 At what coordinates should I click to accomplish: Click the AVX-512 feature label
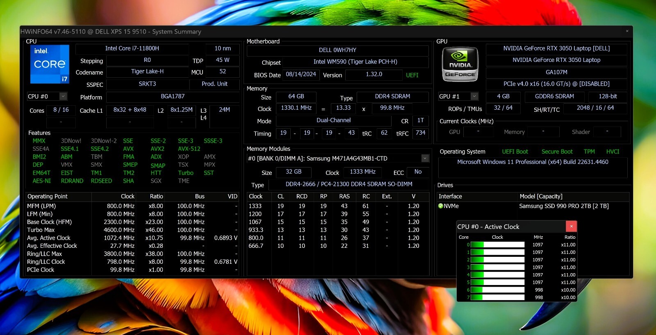[189, 149]
